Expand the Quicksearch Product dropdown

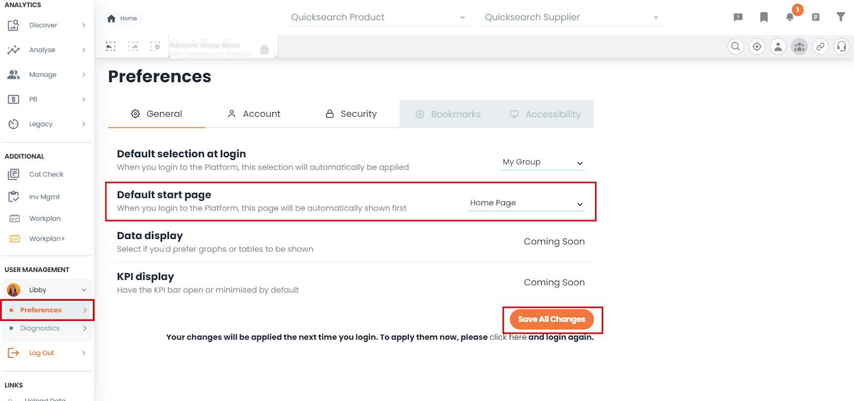point(378,17)
